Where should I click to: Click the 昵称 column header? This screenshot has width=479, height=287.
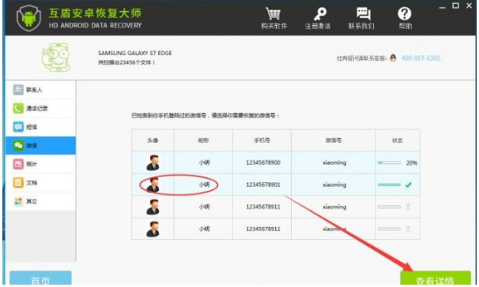tap(203, 140)
